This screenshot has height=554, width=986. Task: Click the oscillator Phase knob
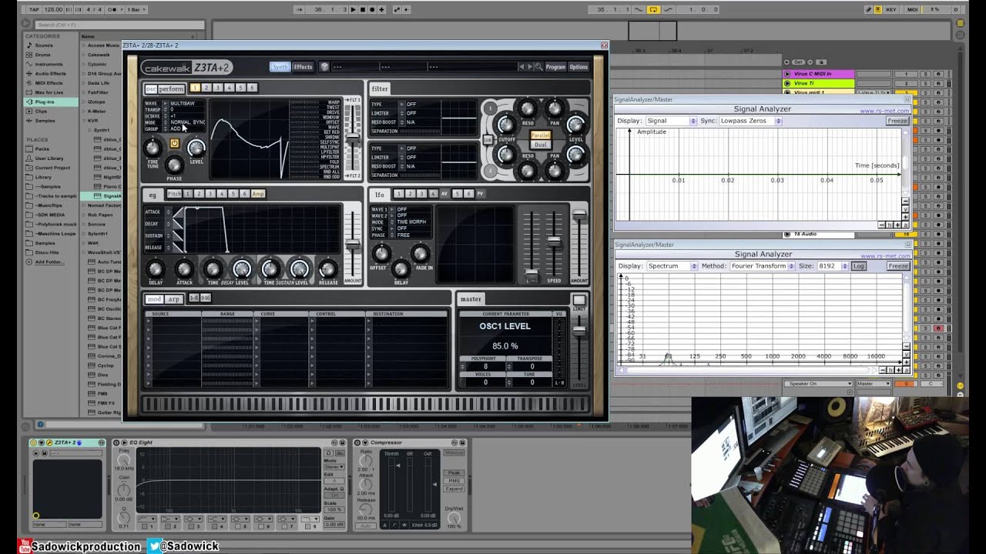point(174,164)
